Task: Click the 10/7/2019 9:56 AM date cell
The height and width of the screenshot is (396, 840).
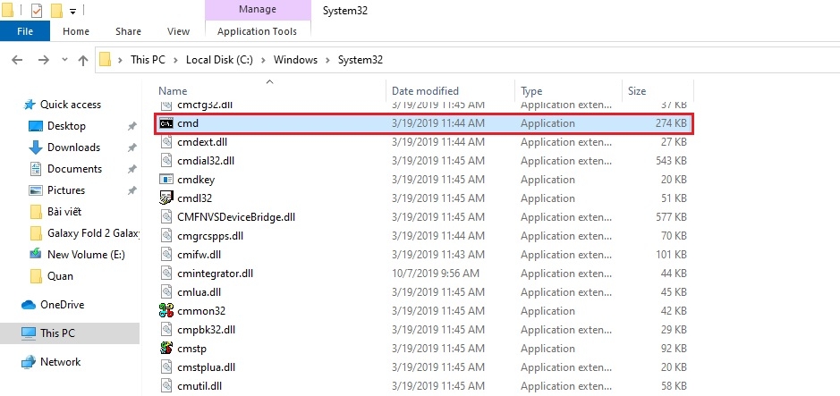Action: pyautogui.click(x=435, y=274)
